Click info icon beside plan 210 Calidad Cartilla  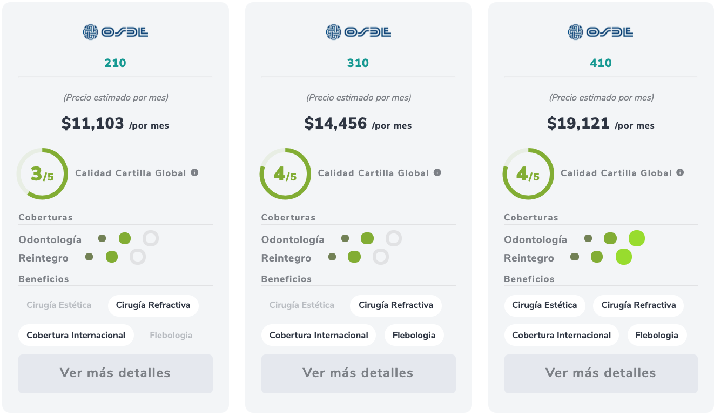pyautogui.click(x=194, y=172)
